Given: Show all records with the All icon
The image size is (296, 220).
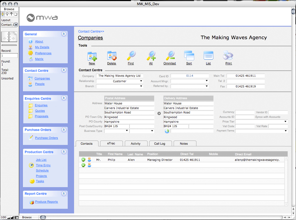Looking at the screenshot, I should pos(151,56).
